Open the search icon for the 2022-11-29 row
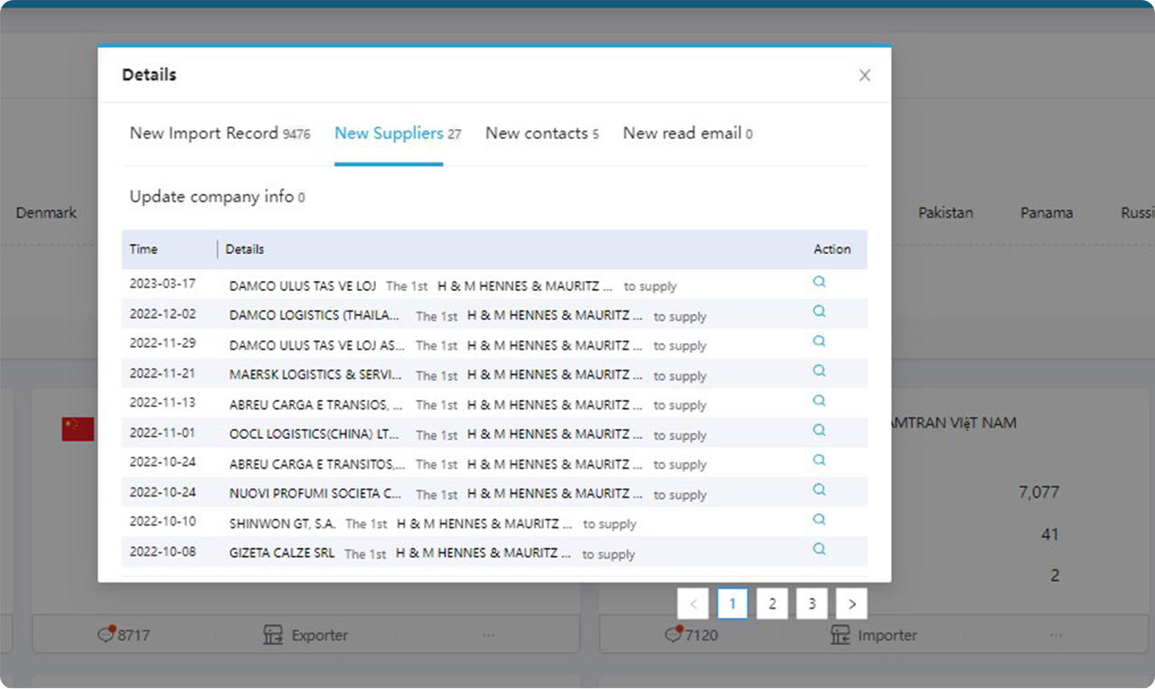Viewport: 1155px width, 689px height. tap(819, 341)
